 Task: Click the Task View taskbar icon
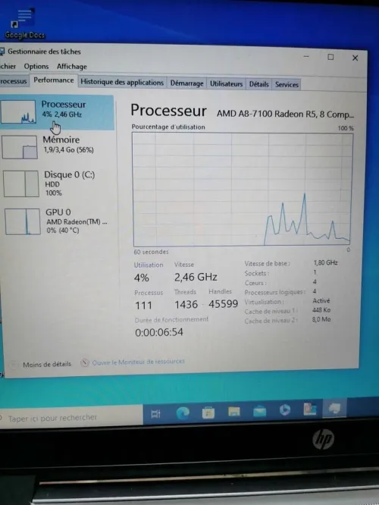pos(156,413)
